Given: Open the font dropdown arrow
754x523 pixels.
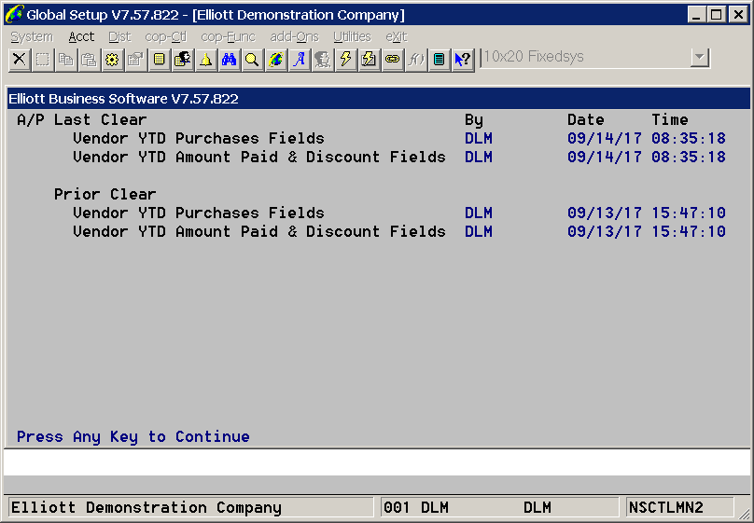Looking at the screenshot, I should click(700, 58).
